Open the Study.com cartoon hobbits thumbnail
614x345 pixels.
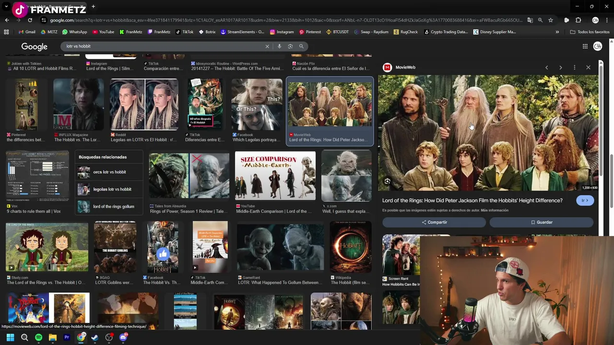pyautogui.click(x=47, y=246)
